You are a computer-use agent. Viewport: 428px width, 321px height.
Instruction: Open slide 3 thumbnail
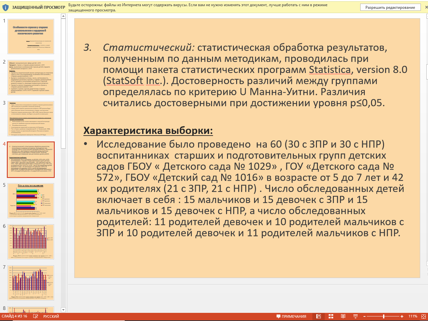[31, 119]
